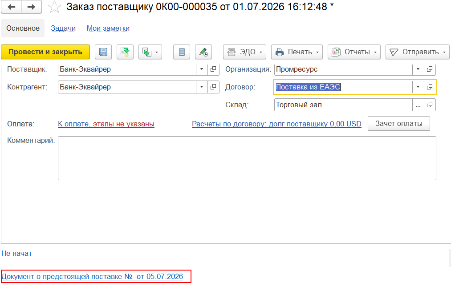Open Расчеты по договору debt link
This screenshot has height=283, width=451.
click(x=276, y=124)
